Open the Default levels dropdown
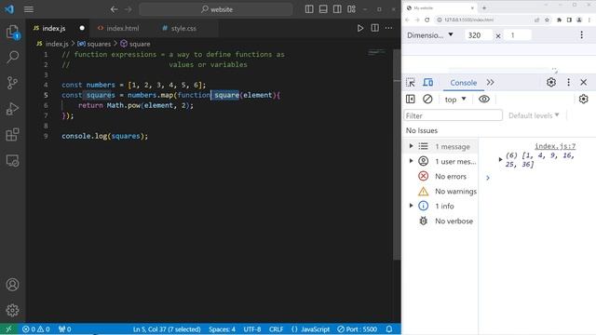This screenshot has width=596, height=335. coord(534,115)
